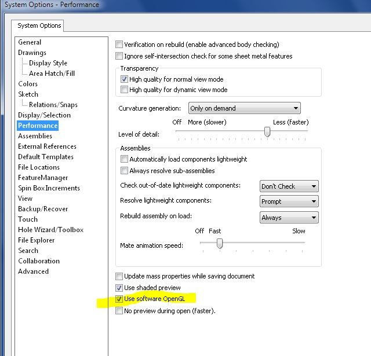Open Display Style under Drawings
The height and width of the screenshot is (356, 371).
(x=48, y=63)
